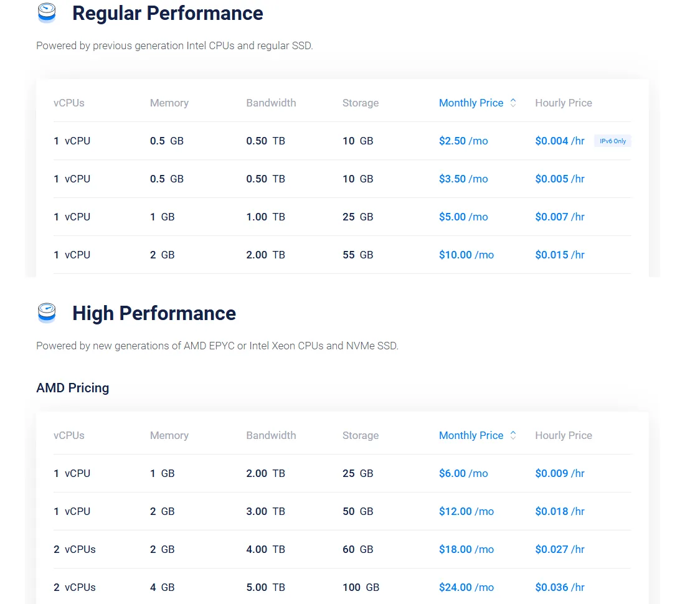Click 0.5 GB memory in the $2.50 row

(x=167, y=141)
